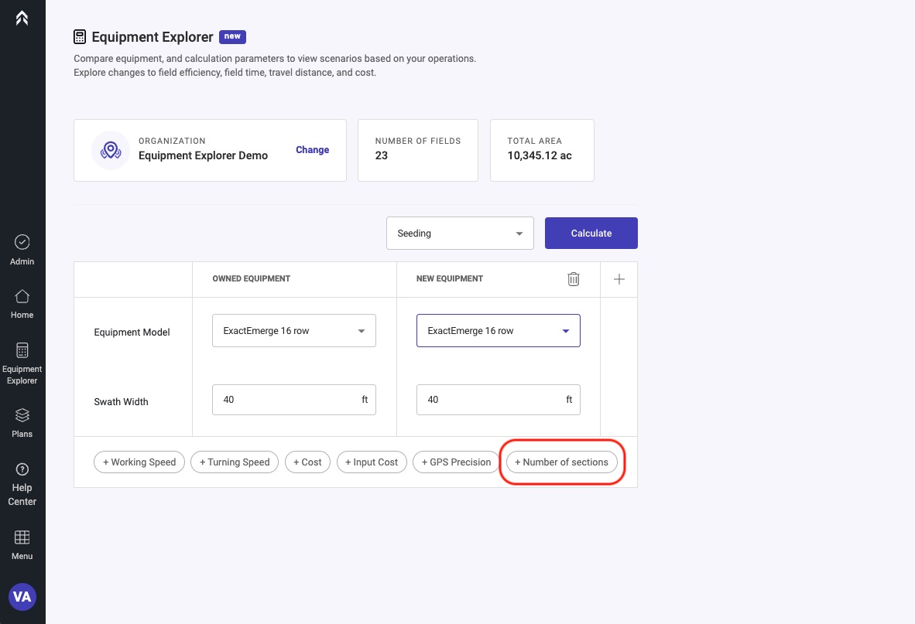915x624 pixels.
Task: Add the Working Speed parameter
Action: [x=139, y=462]
